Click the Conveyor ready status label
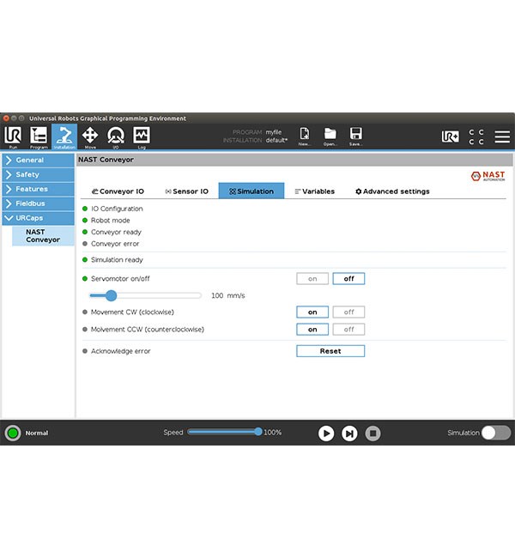 116,233
